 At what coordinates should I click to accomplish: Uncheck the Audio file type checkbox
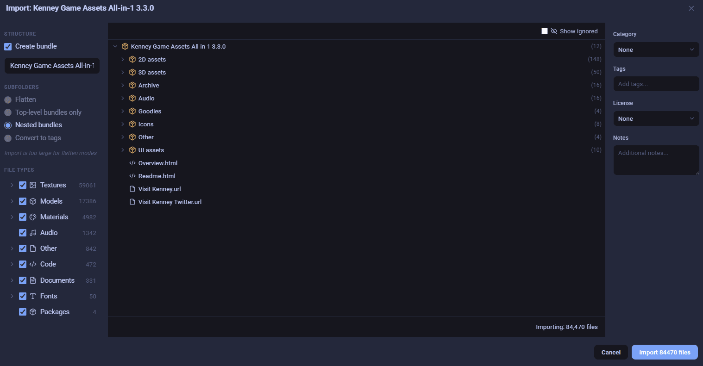(22, 232)
